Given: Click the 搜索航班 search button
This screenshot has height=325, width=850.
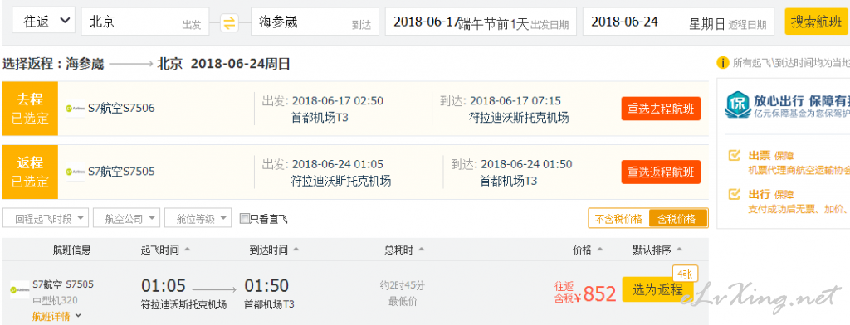Looking at the screenshot, I should click(x=817, y=22).
